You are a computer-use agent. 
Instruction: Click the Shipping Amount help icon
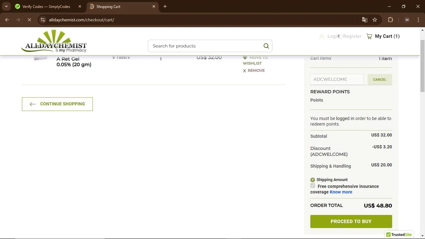click(313, 180)
